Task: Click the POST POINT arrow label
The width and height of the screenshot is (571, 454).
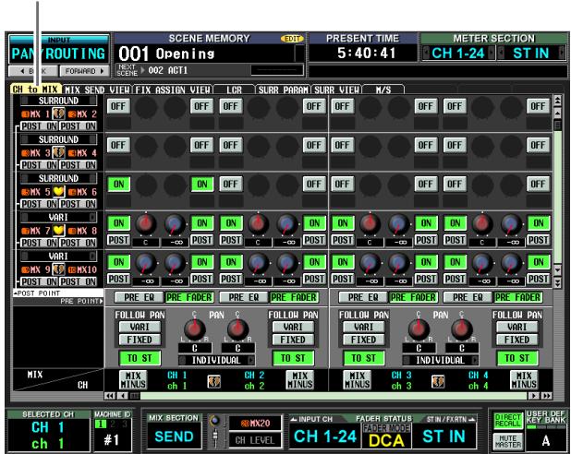Action: (37, 293)
